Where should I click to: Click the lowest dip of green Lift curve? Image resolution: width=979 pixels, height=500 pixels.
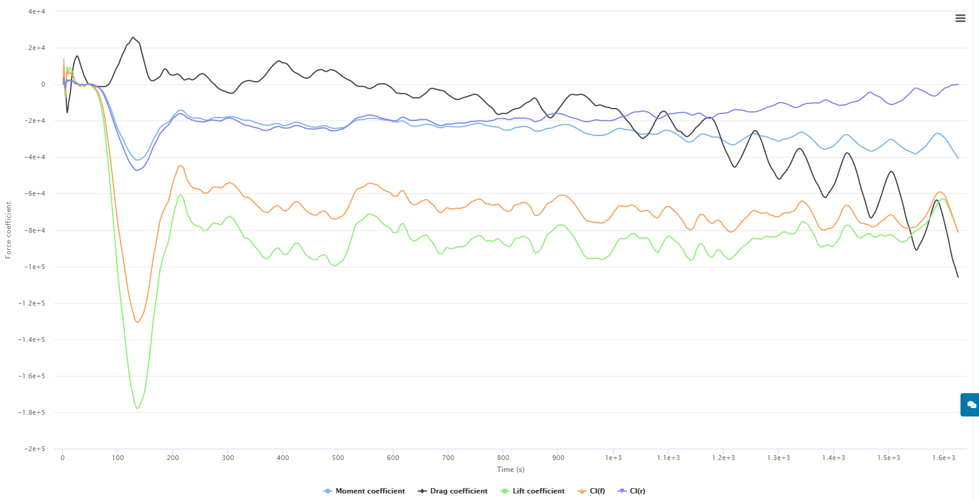(138, 408)
